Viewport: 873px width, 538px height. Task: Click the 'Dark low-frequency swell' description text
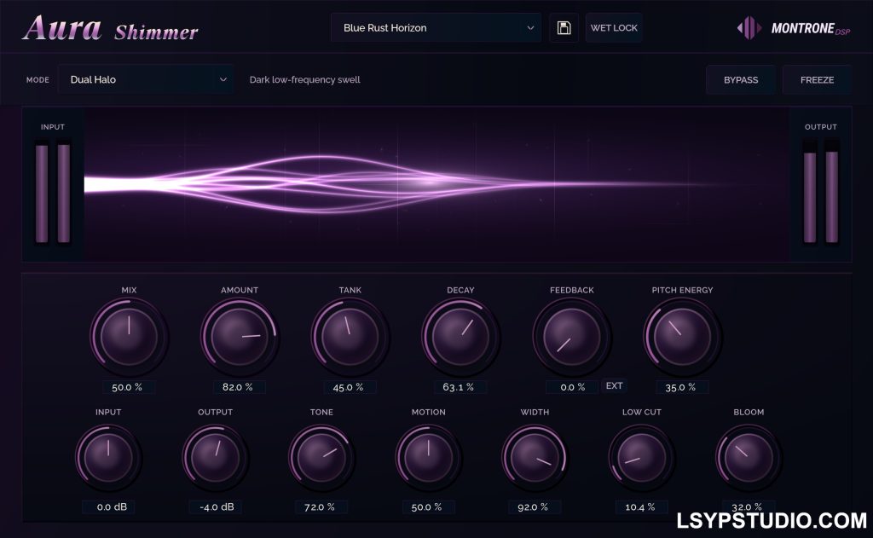point(304,79)
